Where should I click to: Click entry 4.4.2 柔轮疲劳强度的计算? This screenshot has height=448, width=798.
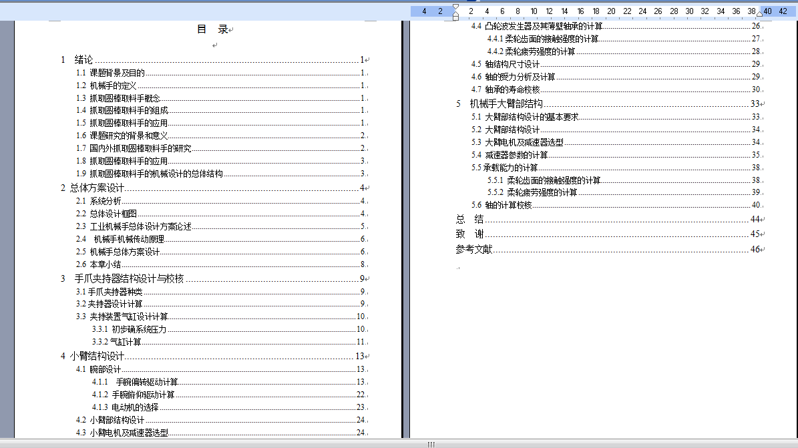pos(624,51)
